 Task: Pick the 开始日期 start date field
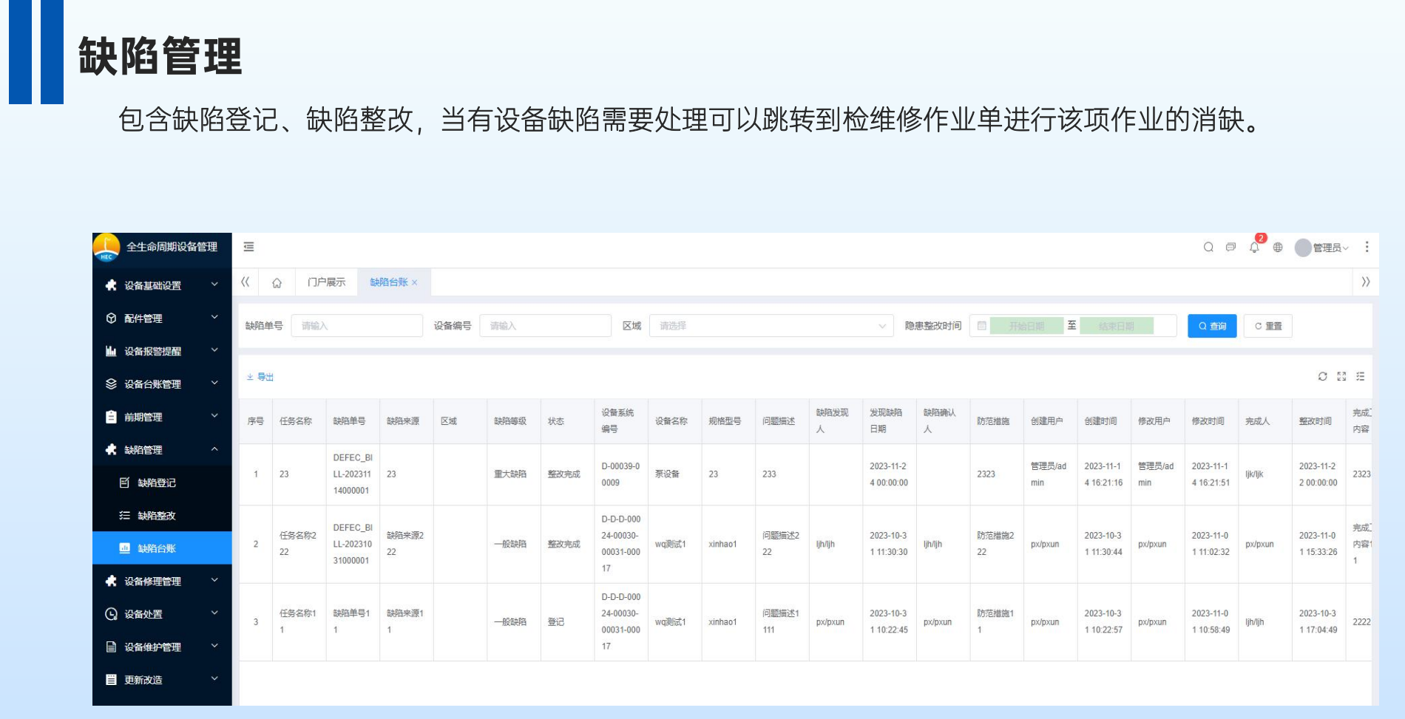pos(1026,326)
